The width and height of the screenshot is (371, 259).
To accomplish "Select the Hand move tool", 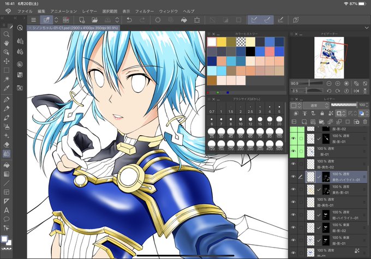I will tap(7, 43).
